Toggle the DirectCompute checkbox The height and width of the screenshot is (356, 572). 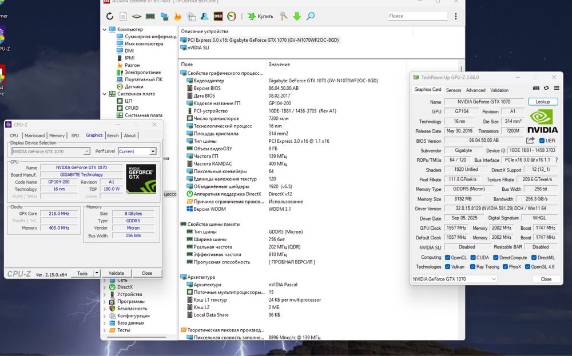(496, 258)
